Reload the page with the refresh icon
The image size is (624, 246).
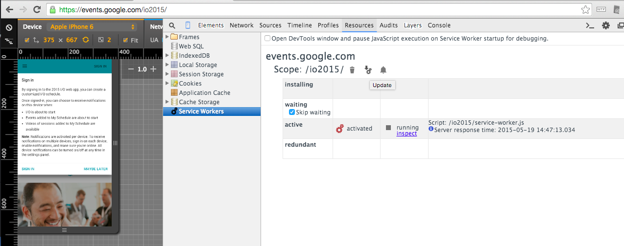pyautogui.click(x=37, y=9)
